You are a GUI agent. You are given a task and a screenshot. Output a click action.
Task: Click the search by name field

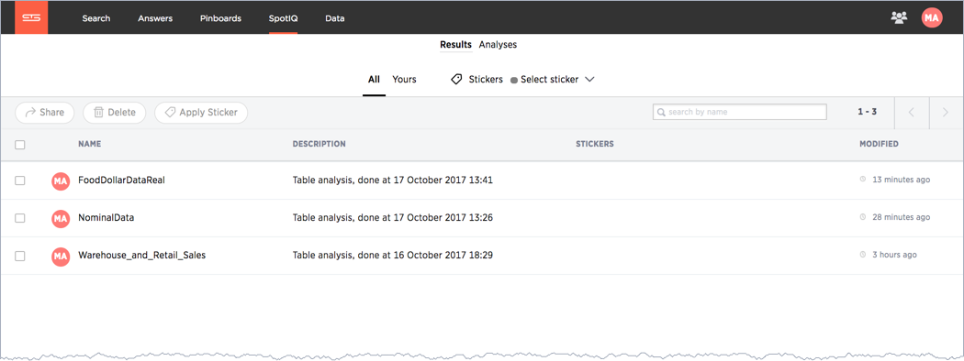[740, 113]
